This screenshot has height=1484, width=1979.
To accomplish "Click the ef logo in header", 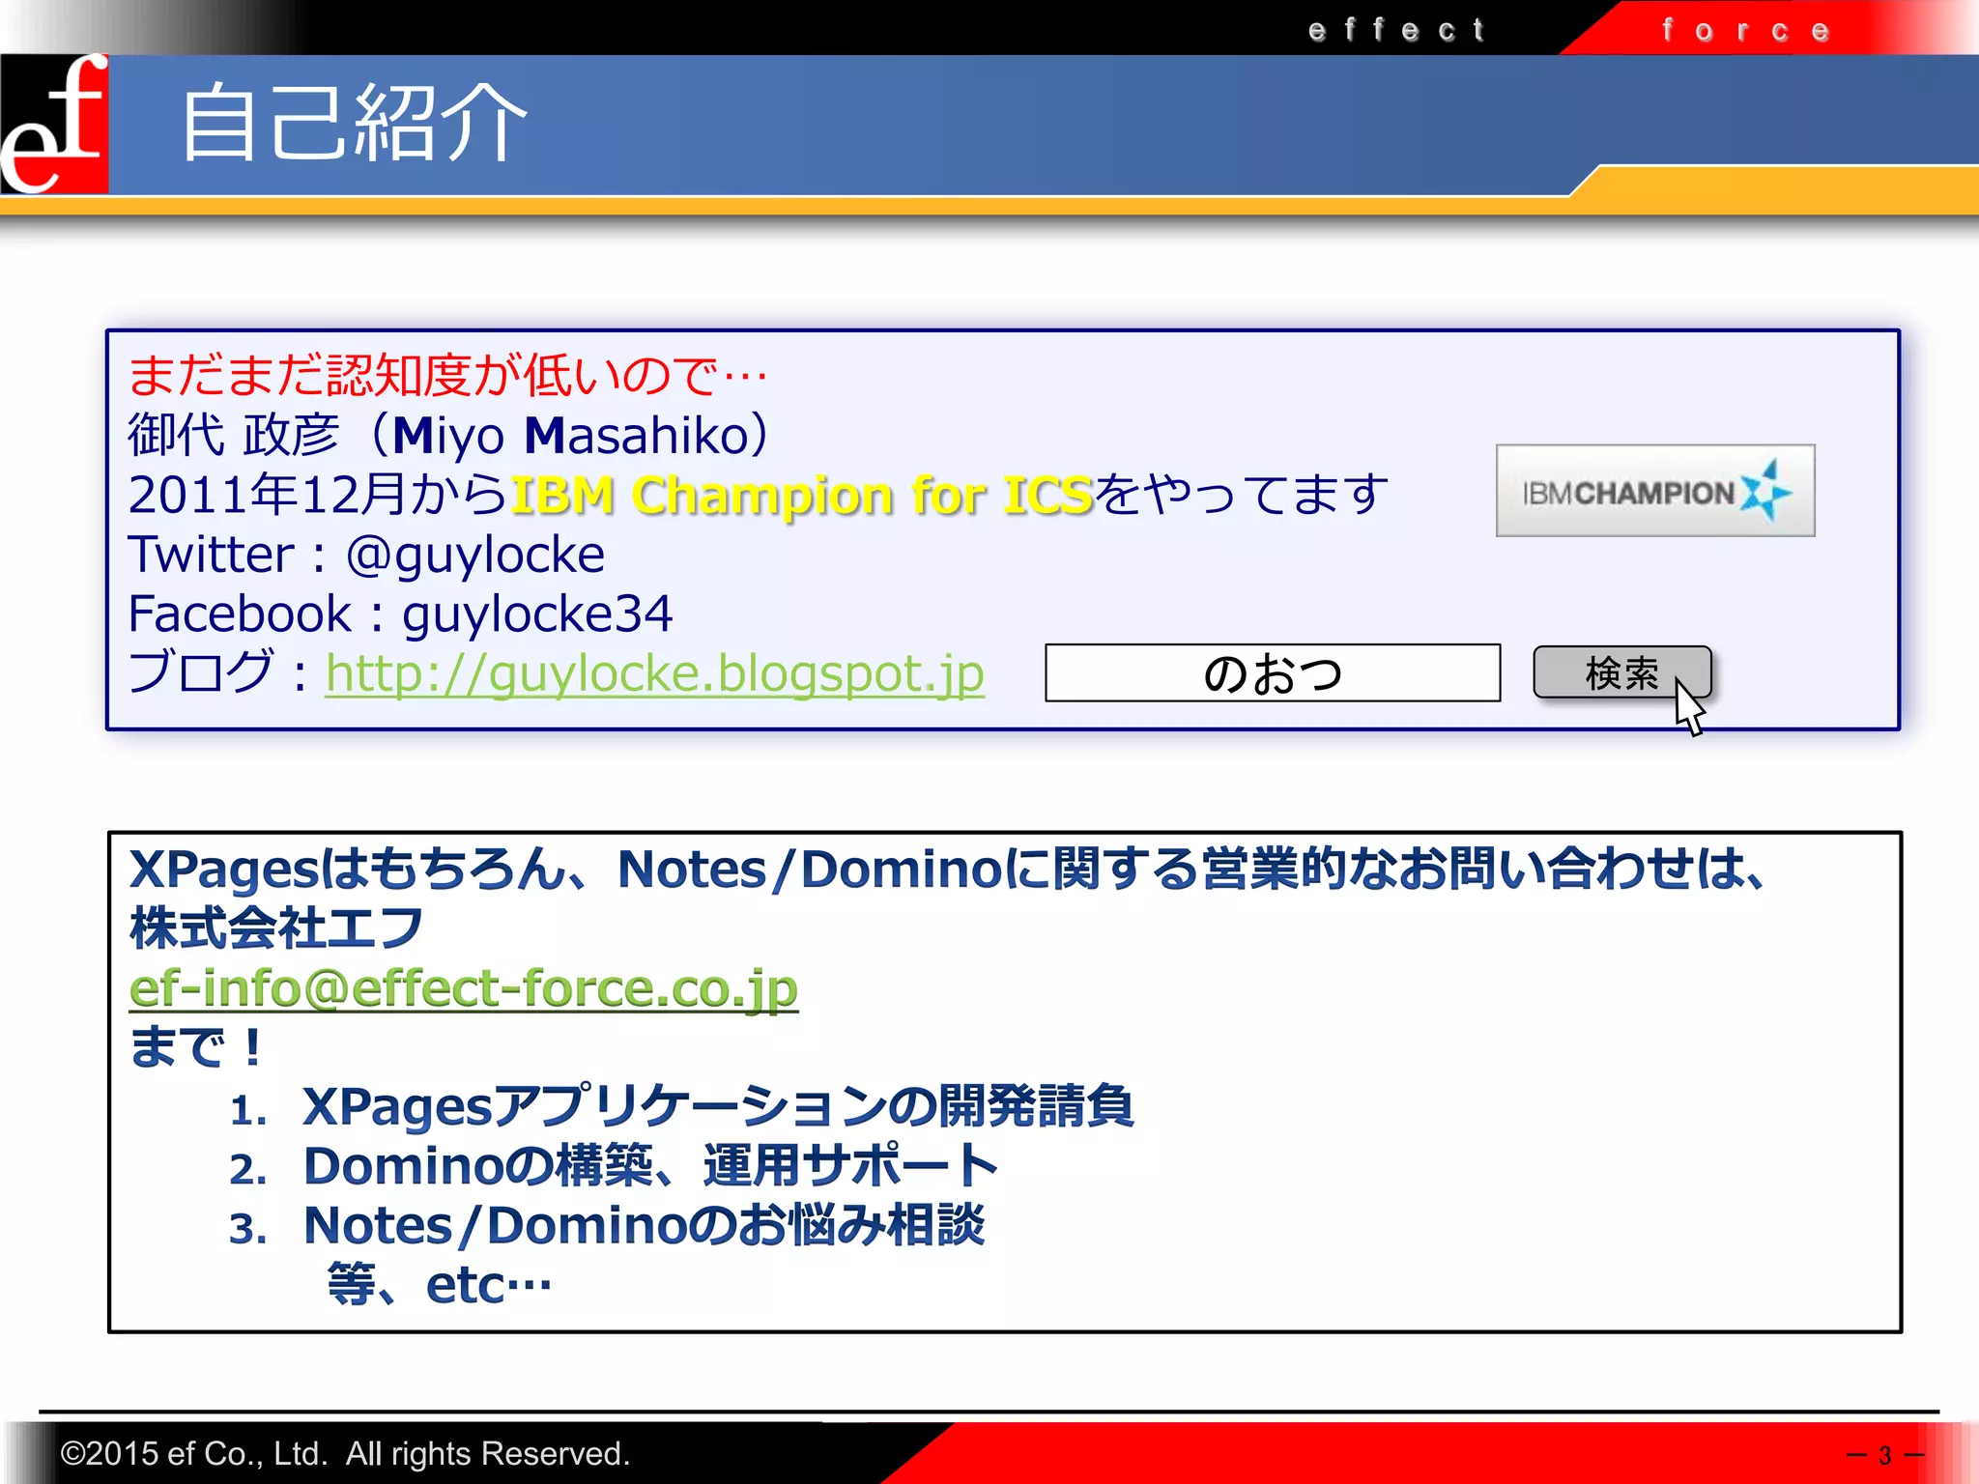I will click(x=54, y=124).
